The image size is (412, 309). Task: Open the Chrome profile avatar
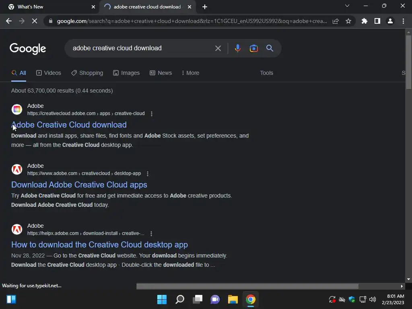click(390, 21)
